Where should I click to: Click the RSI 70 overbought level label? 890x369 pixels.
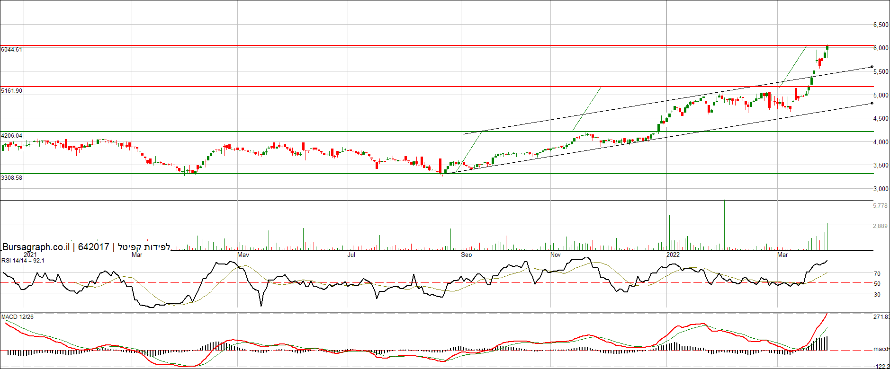pos(877,274)
